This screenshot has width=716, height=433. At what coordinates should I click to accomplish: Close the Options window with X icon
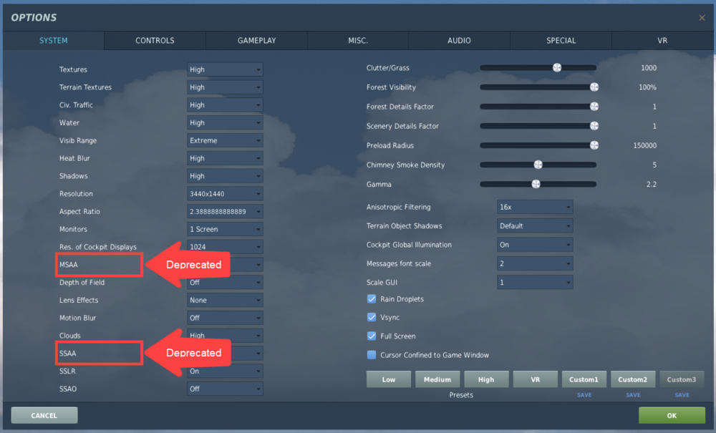(x=702, y=18)
